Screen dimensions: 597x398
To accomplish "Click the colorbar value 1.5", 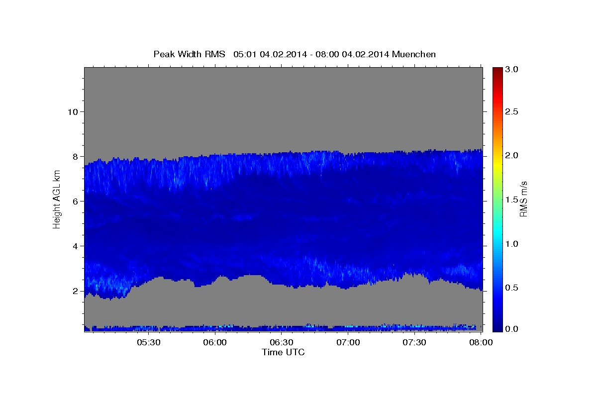I will [x=511, y=199].
